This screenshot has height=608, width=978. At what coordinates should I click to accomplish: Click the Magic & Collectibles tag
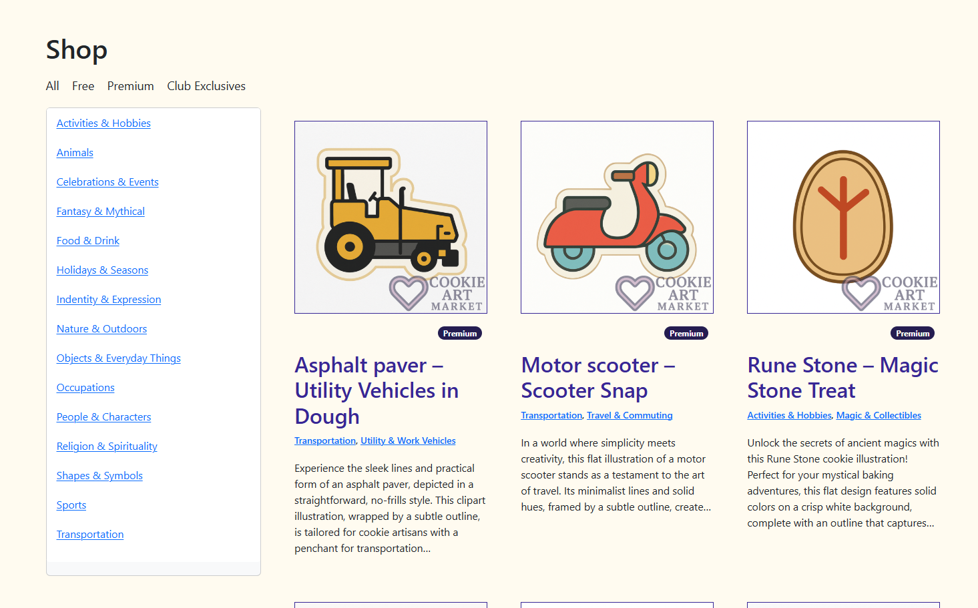[x=879, y=416]
